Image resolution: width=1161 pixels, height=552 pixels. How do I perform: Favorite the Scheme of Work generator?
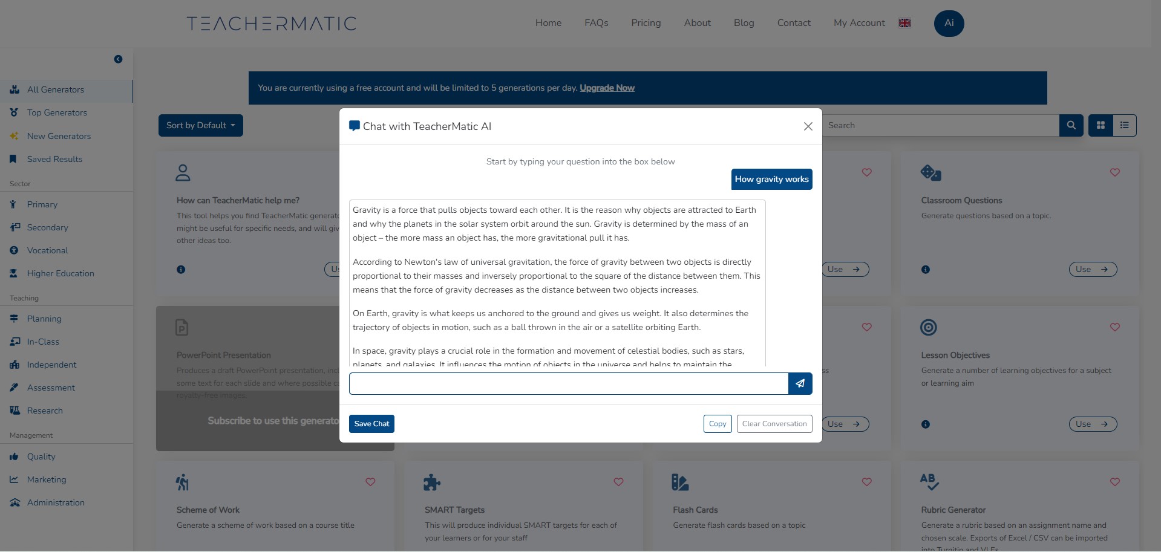(x=370, y=482)
